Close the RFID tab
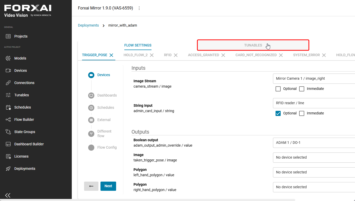This screenshot has height=201, width=355. [176, 55]
